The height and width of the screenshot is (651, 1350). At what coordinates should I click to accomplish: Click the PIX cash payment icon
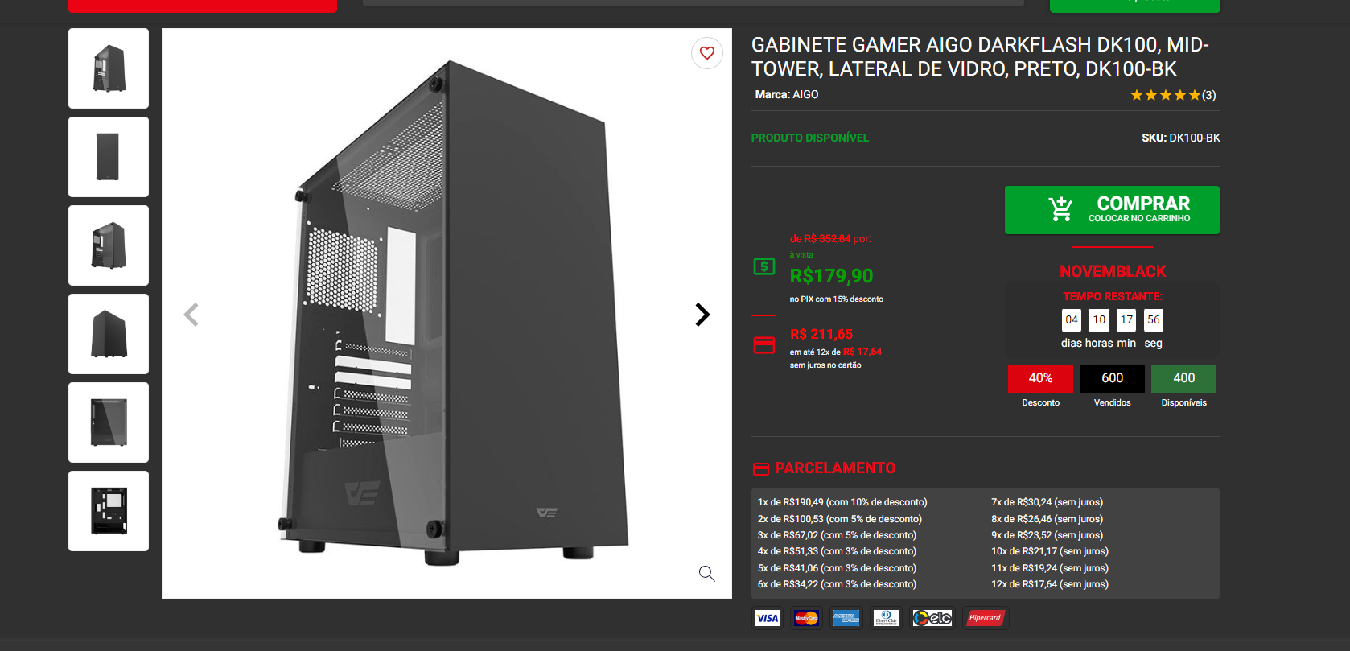coord(764,266)
